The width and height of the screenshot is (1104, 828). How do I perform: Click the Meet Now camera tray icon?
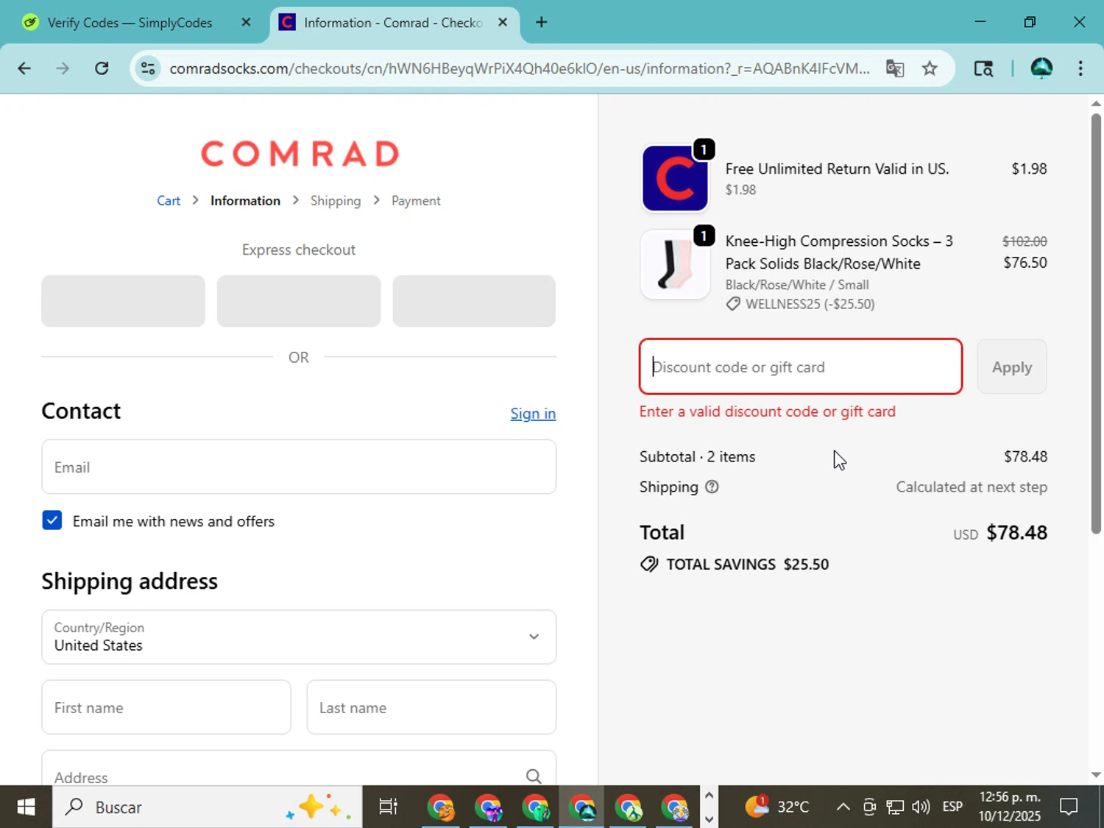click(869, 807)
